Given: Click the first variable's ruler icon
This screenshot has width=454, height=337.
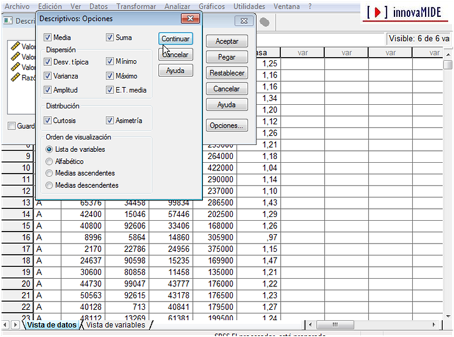Looking at the screenshot, I should tap(16, 47).
